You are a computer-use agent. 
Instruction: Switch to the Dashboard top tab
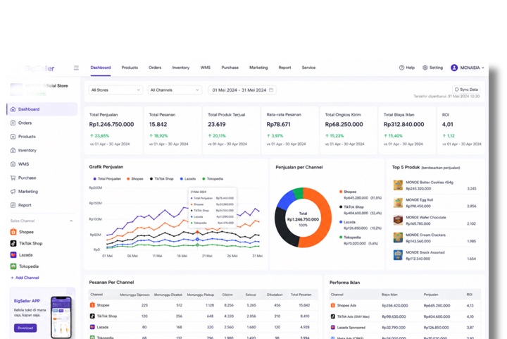click(x=101, y=68)
